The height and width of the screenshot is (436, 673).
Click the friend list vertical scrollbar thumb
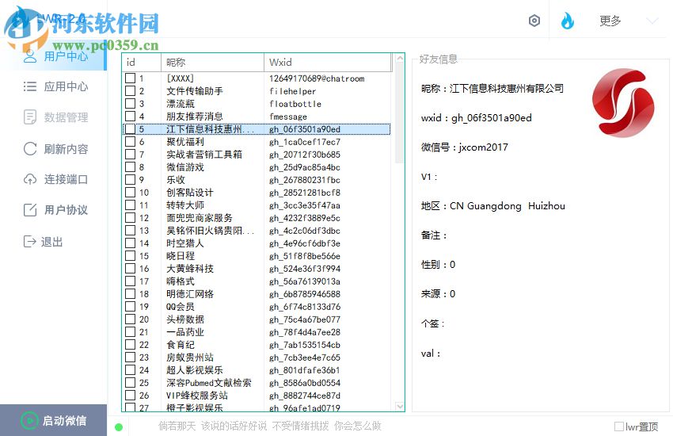tap(400, 113)
